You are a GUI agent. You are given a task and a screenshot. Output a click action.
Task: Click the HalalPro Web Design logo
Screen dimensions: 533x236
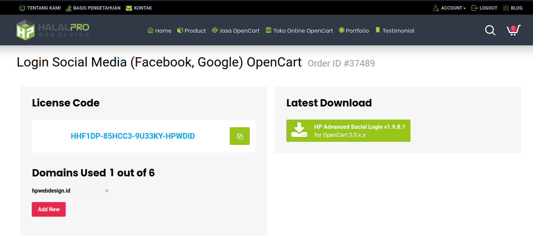point(53,30)
